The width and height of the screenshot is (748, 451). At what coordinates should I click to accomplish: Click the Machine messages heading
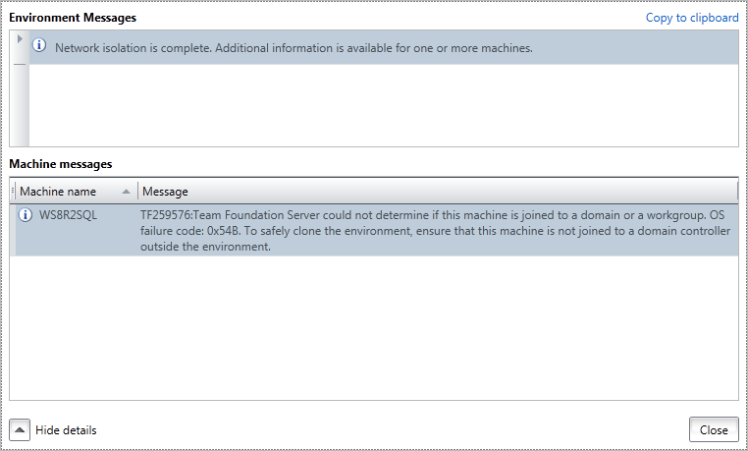(61, 163)
